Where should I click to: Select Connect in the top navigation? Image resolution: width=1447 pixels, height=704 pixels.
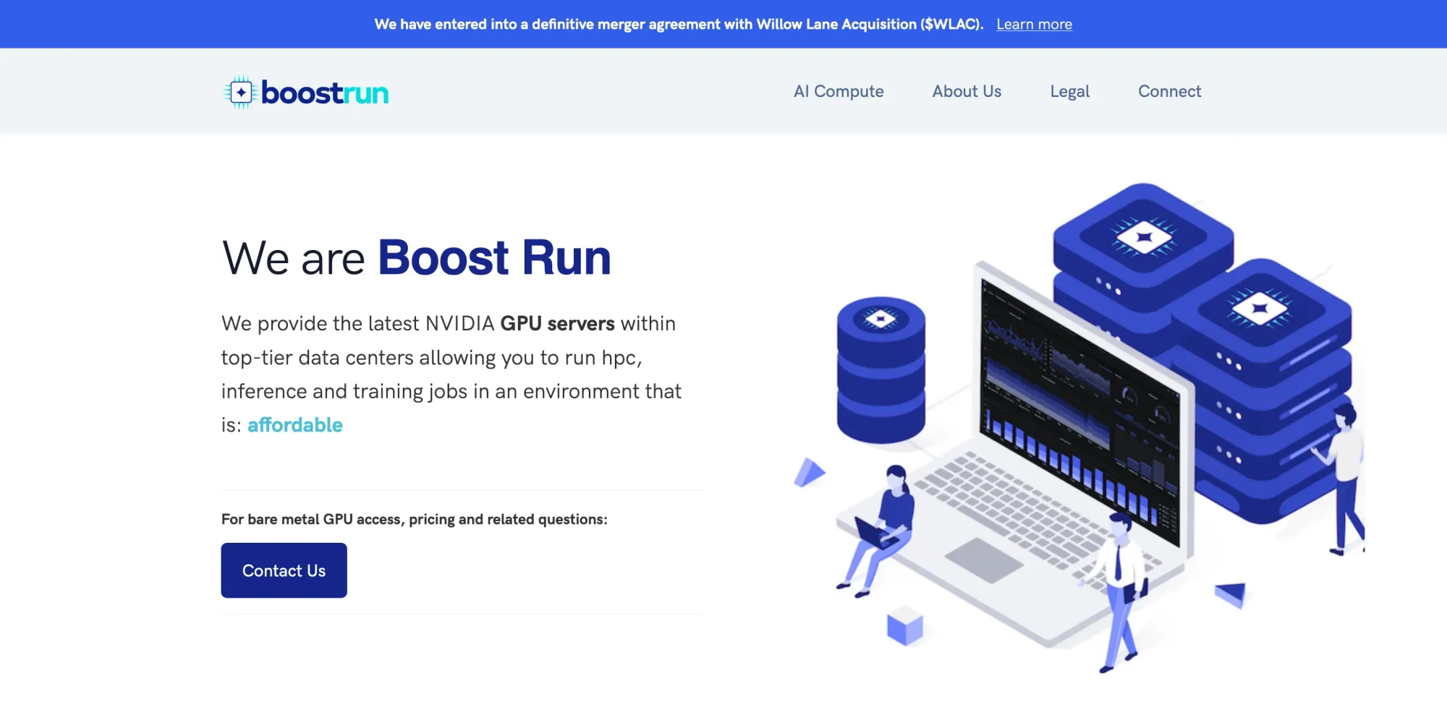pos(1169,91)
